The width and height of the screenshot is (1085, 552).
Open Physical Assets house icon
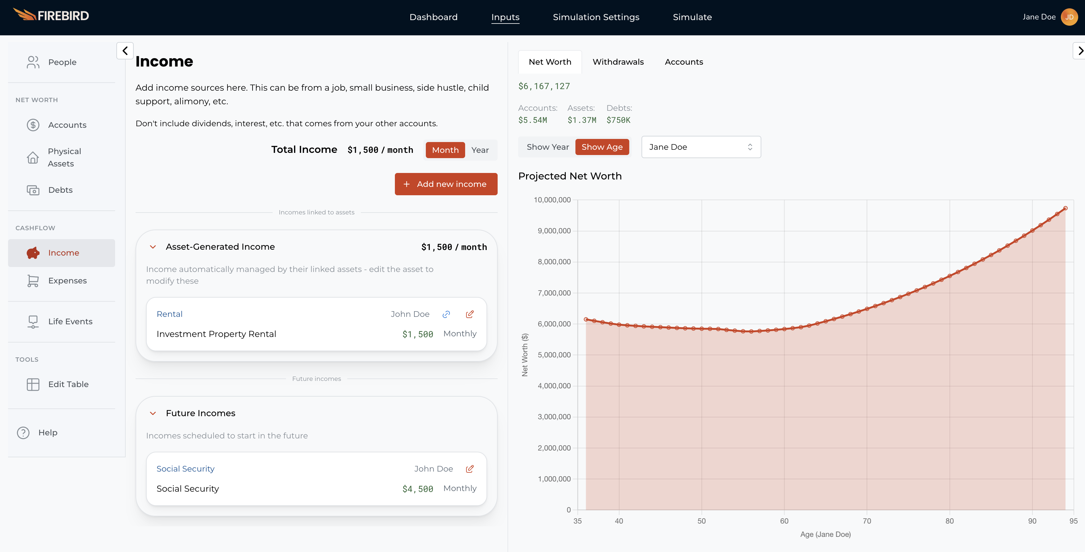click(x=33, y=157)
